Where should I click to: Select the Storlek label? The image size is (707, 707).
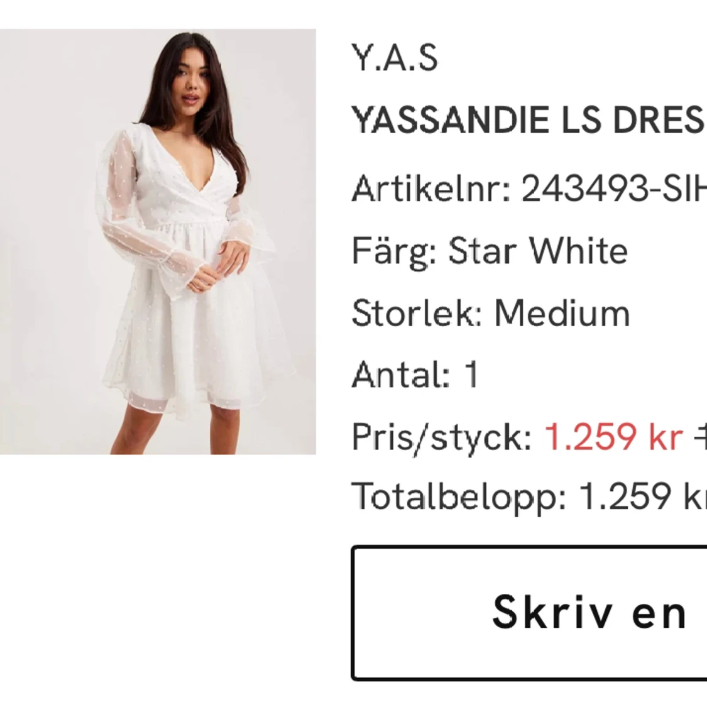417,313
